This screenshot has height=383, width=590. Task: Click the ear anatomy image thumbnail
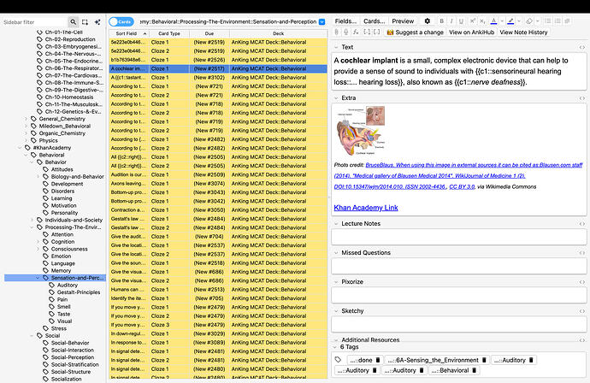361,131
